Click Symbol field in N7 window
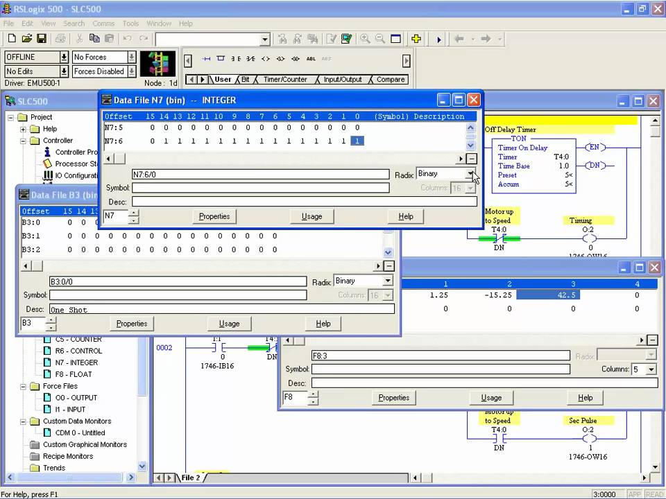 (260, 188)
